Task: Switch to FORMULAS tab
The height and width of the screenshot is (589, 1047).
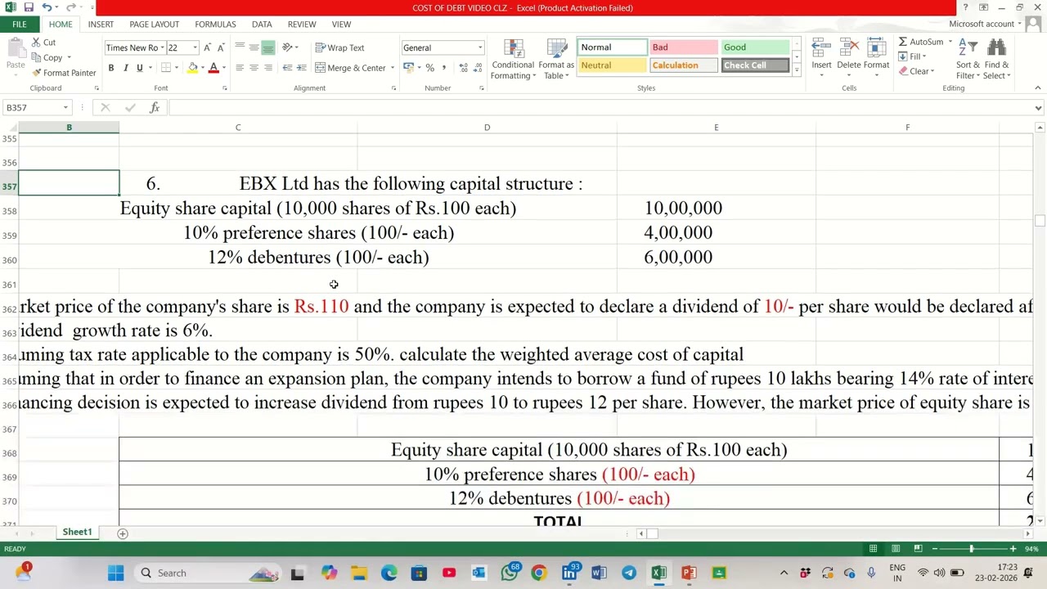Action: (x=215, y=25)
